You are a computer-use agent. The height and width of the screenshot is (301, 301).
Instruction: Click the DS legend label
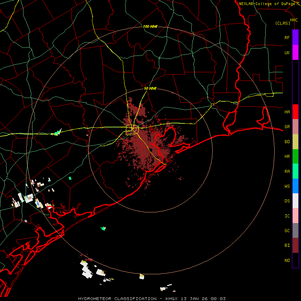click(x=287, y=201)
